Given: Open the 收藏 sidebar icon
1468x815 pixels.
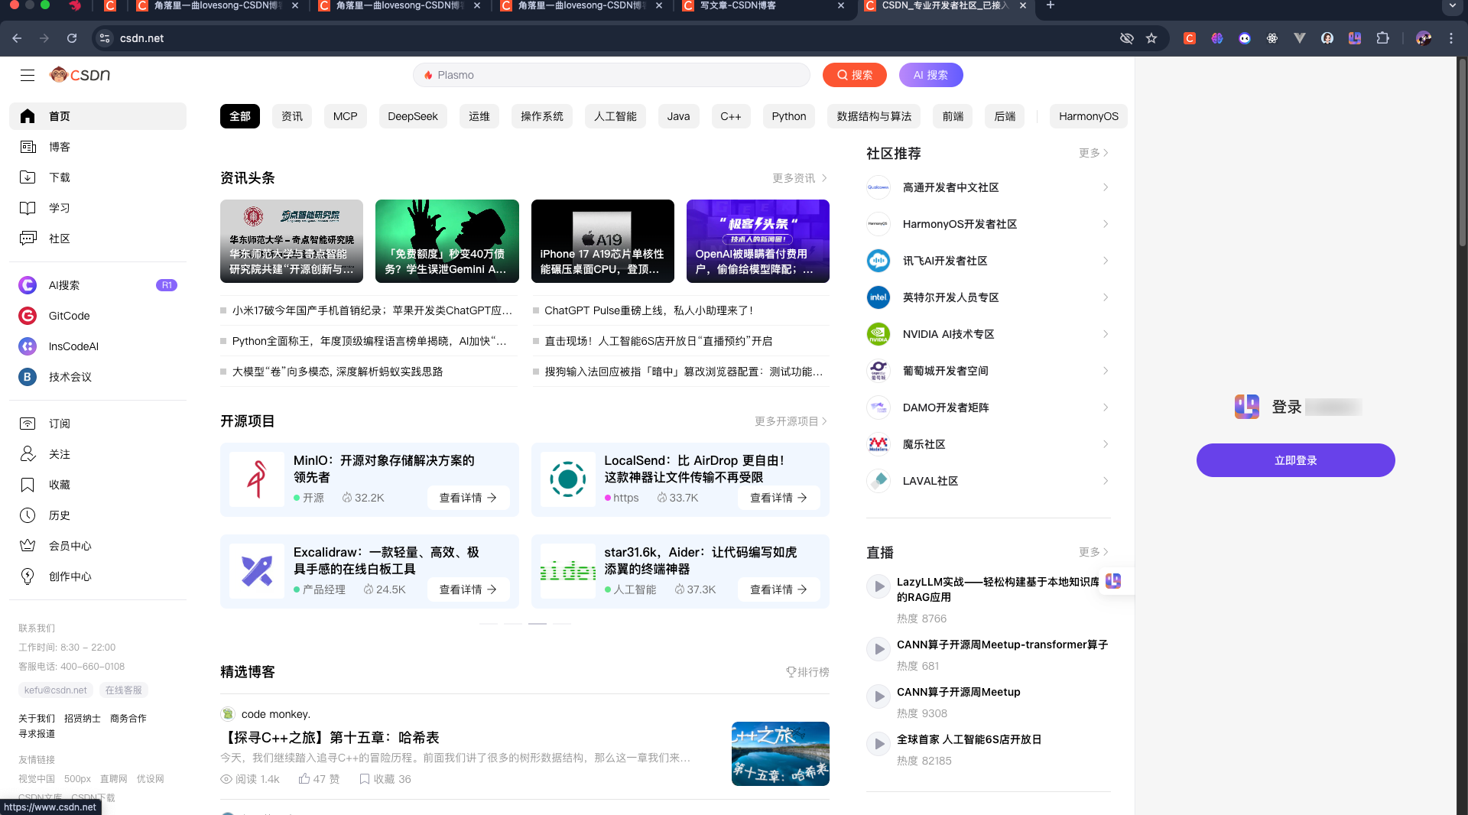Looking at the screenshot, I should [28, 485].
